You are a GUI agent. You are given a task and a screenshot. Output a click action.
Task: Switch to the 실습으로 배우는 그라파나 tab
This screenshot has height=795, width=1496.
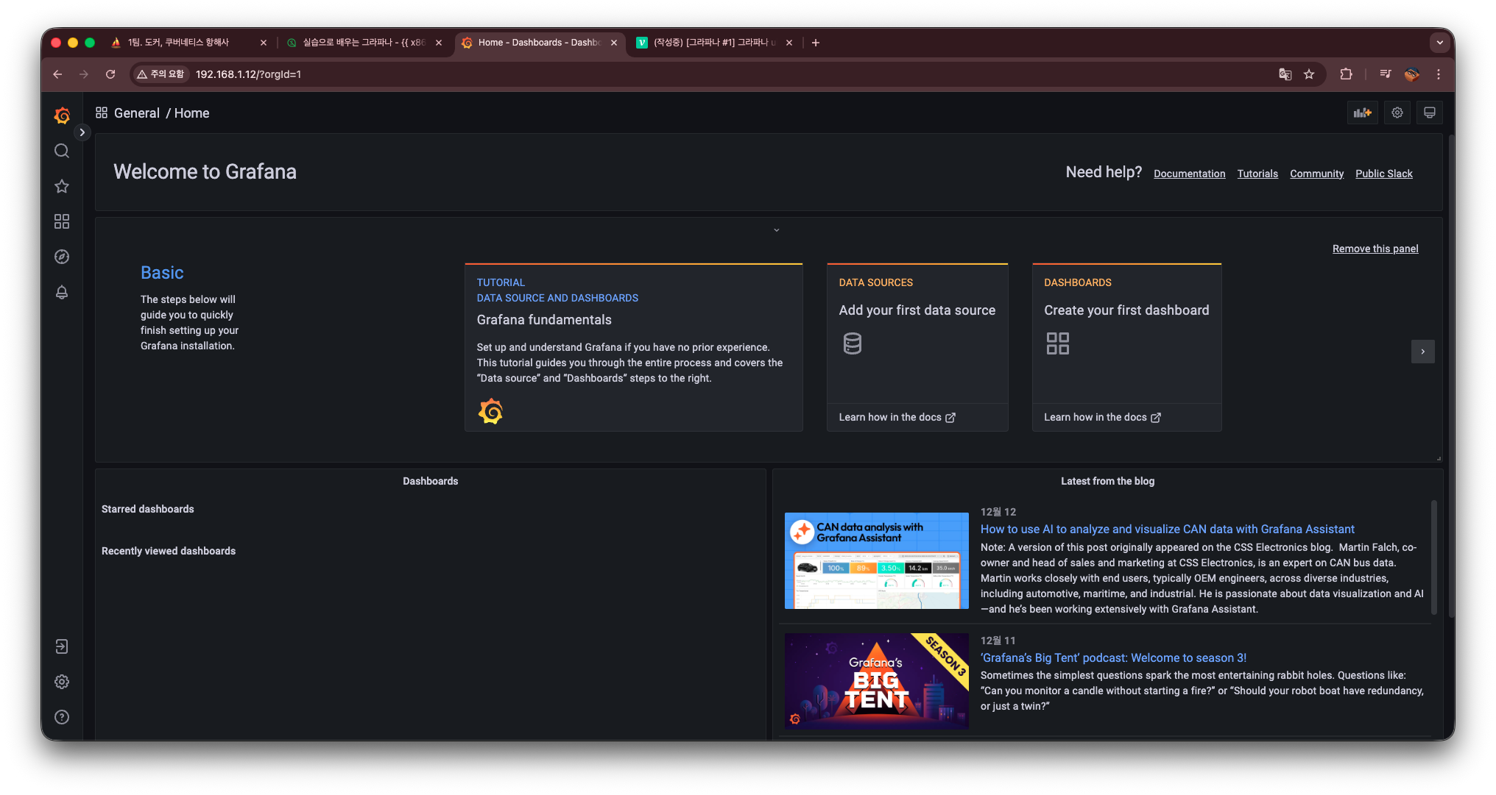363,43
